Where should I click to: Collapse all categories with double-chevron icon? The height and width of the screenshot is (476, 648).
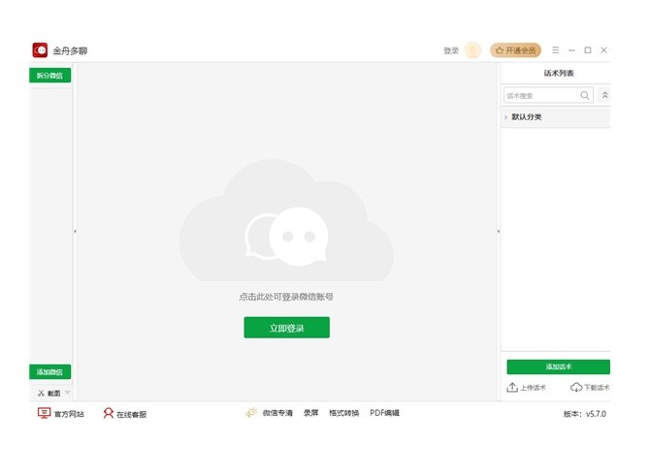pos(604,95)
